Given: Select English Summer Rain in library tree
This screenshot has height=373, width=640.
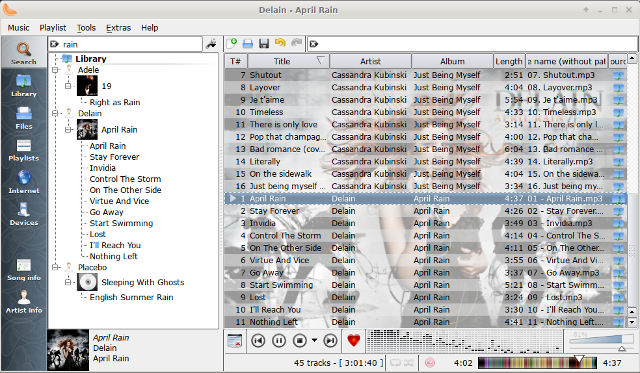Looking at the screenshot, I should [x=131, y=297].
